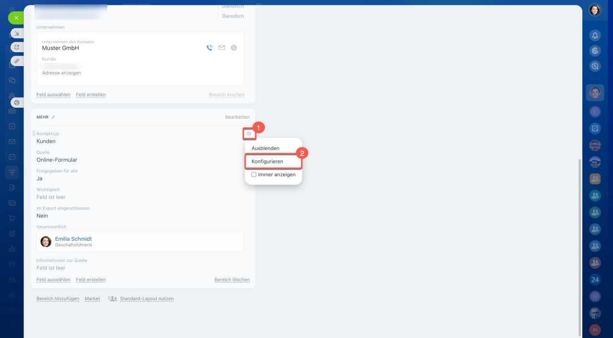Viewport: 613px width, 338px height.
Task: Copy link using the chain icon
Action: click(x=17, y=61)
